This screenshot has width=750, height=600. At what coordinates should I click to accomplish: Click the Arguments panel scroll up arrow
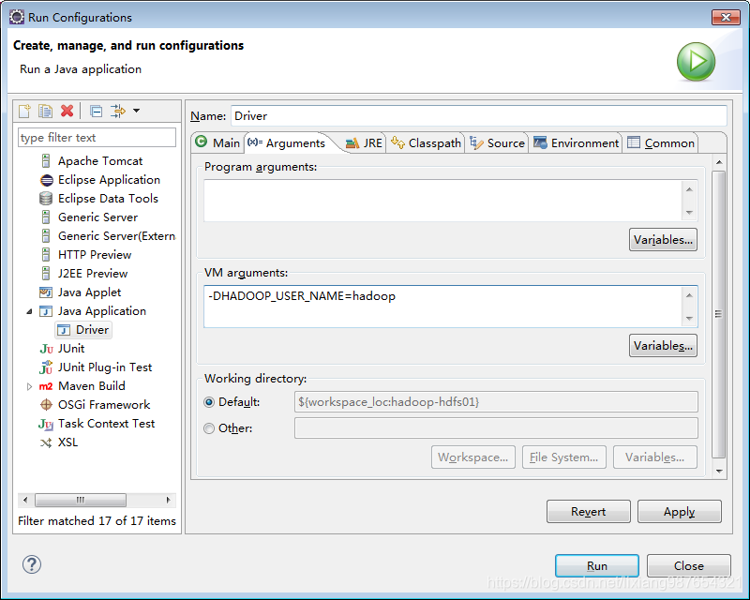pos(719,163)
